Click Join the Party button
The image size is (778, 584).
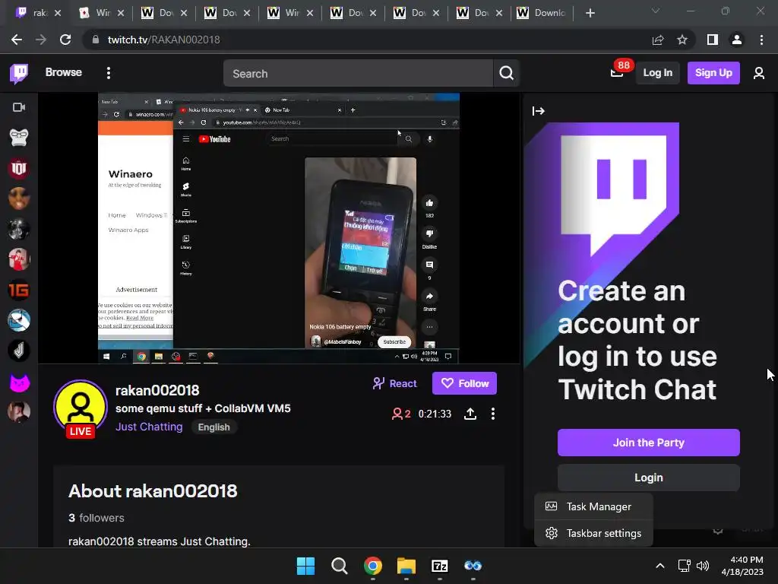click(x=649, y=443)
